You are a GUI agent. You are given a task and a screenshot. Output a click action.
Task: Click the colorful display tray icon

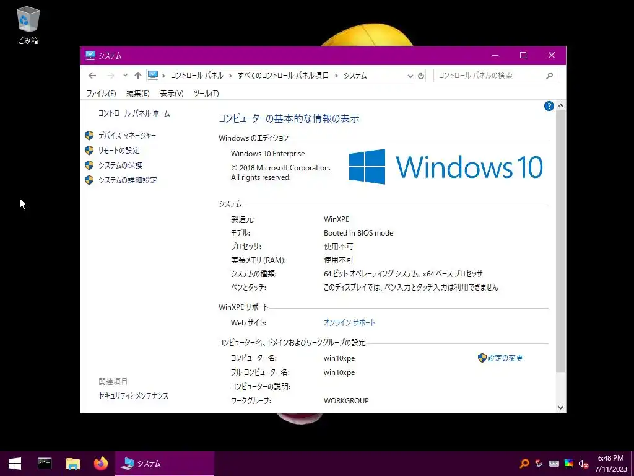(x=568, y=464)
